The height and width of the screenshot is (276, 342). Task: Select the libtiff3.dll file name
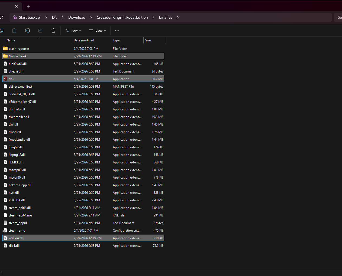15,162
